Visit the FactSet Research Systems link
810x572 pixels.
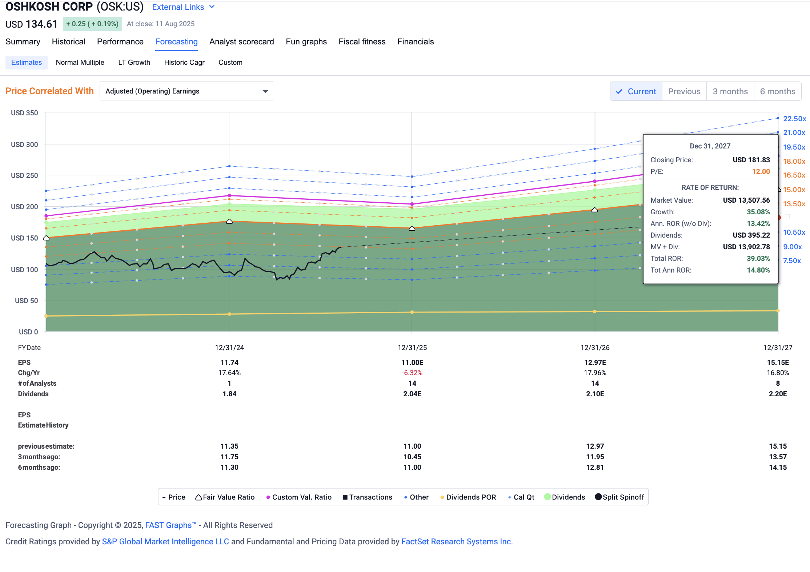coord(457,541)
